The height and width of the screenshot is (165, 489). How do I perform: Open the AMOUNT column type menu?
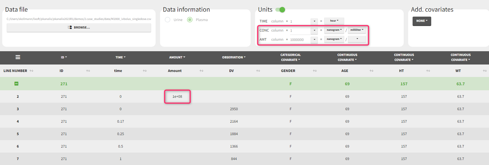[177, 57]
